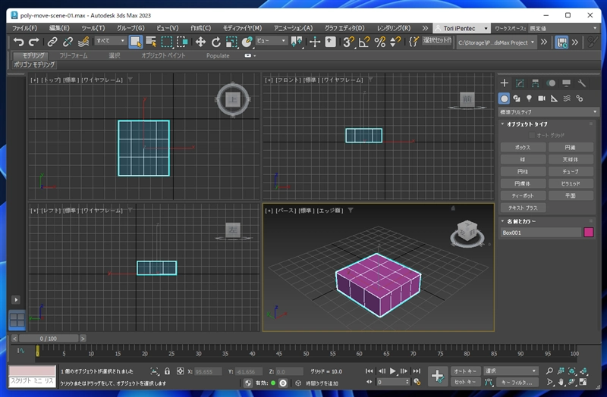This screenshot has height=397, width=607.
Task: Play the animation
Action: (393, 371)
